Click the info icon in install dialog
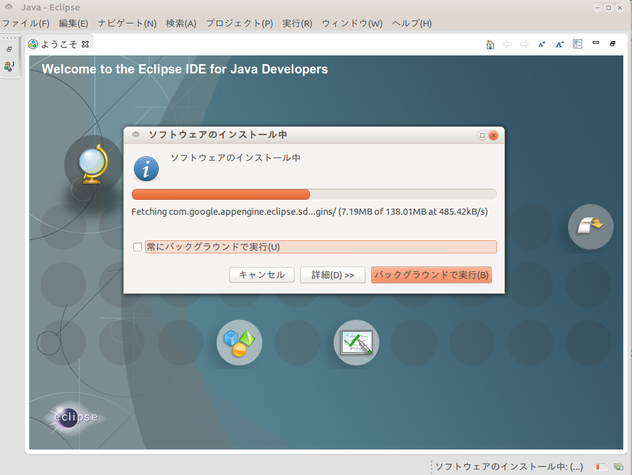 point(146,169)
